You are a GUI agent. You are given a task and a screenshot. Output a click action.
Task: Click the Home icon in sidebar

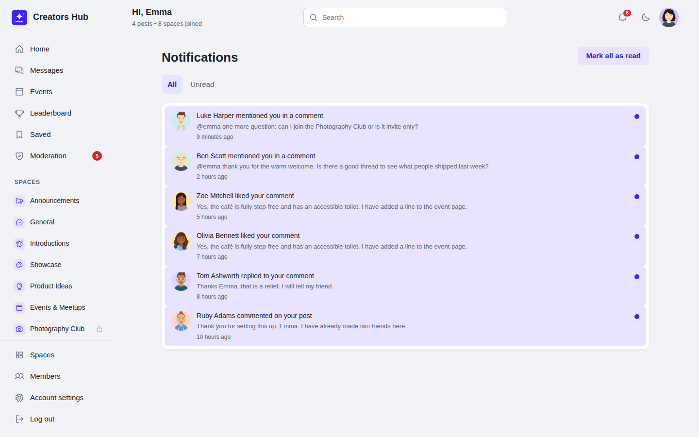coord(19,49)
